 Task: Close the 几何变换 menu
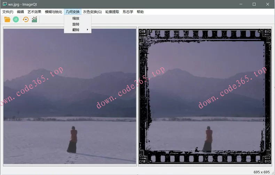[73, 12]
